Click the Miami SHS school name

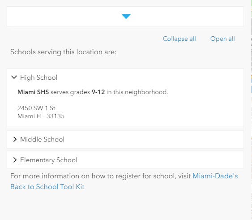33,92
